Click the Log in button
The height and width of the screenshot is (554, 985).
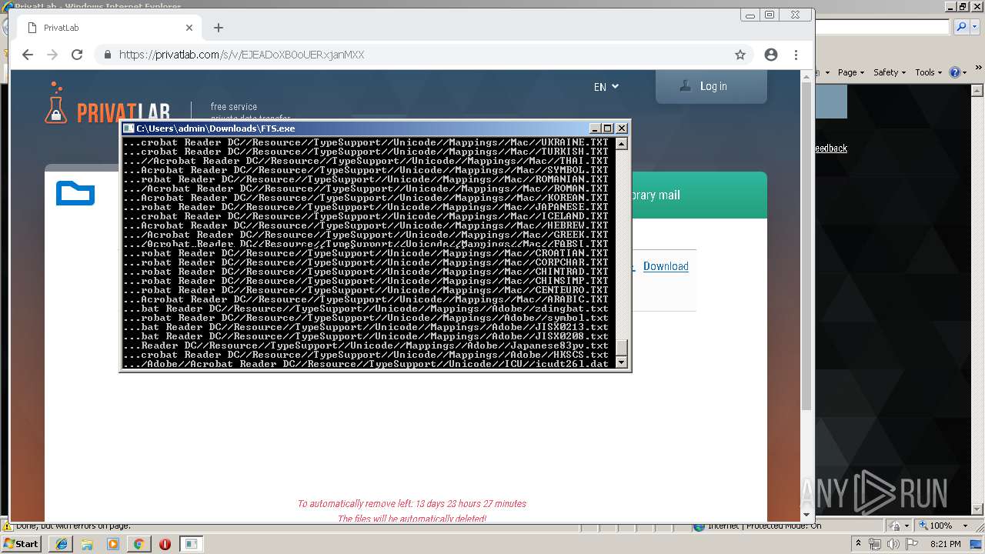[x=711, y=86]
